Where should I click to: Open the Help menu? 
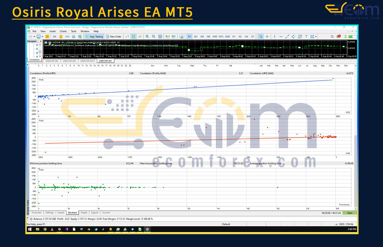click(96, 31)
